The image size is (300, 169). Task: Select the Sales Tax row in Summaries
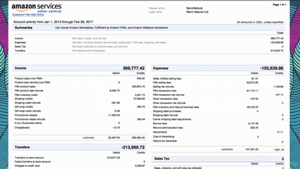coord(149,46)
